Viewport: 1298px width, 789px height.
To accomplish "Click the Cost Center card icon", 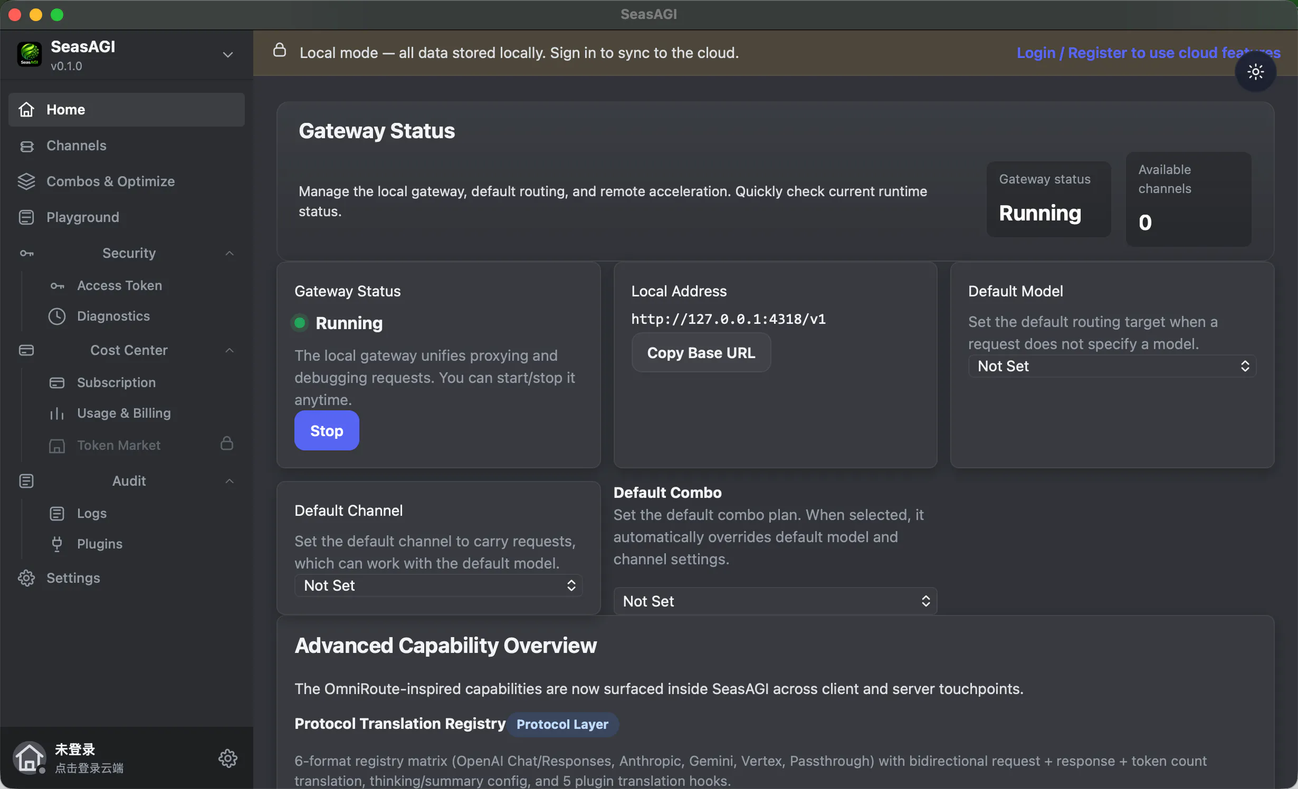I will click(x=26, y=350).
